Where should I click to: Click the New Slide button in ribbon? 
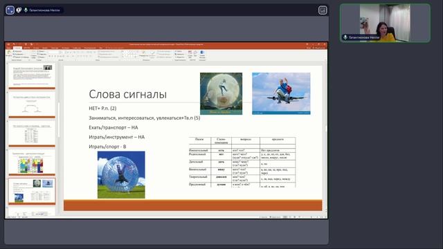coord(34,54)
